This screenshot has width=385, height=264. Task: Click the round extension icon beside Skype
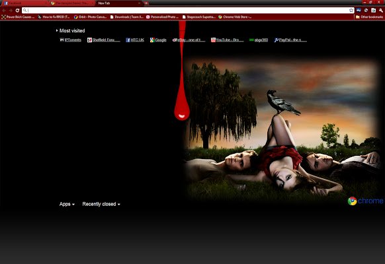point(366,11)
